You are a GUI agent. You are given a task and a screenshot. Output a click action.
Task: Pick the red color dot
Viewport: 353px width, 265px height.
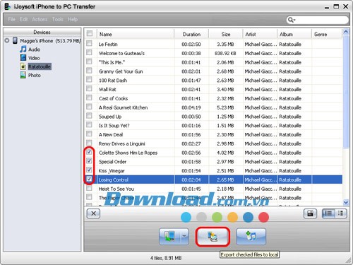pyautogui.click(x=263, y=217)
